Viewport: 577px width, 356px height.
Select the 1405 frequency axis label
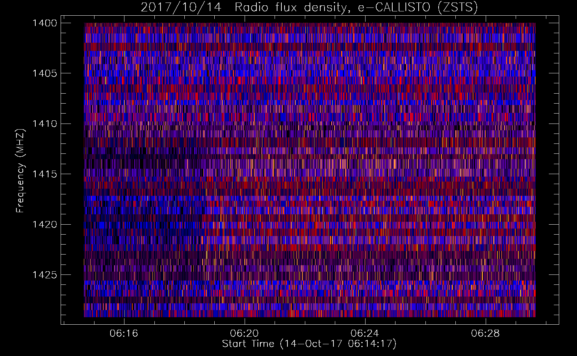coord(45,73)
